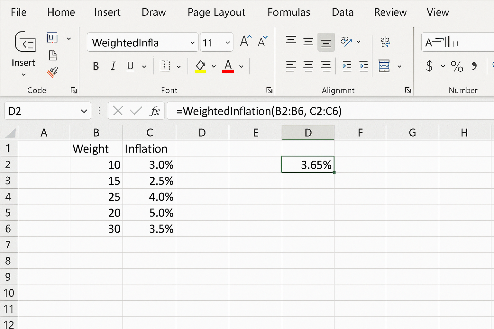Screen dimensions: 494x329
Task: Select the Inflation header cell
Action: pos(149,148)
